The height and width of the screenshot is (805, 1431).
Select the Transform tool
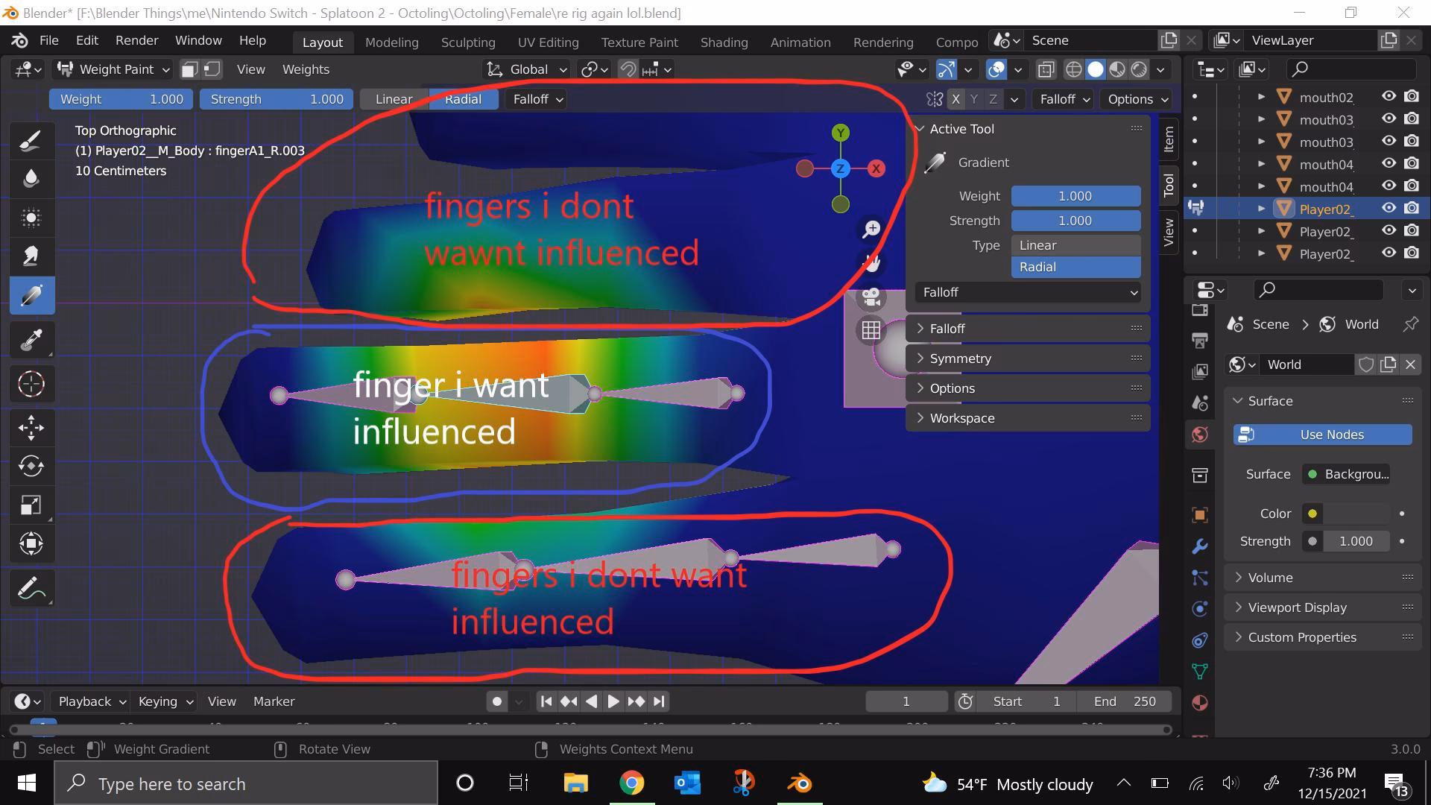31,543
